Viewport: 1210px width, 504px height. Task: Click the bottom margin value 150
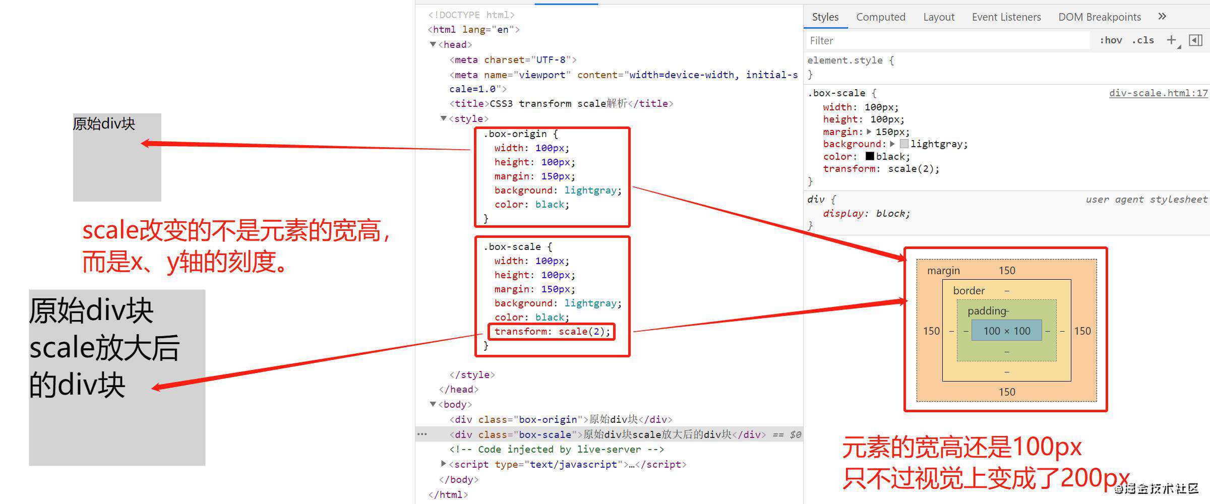point(1007,392)
